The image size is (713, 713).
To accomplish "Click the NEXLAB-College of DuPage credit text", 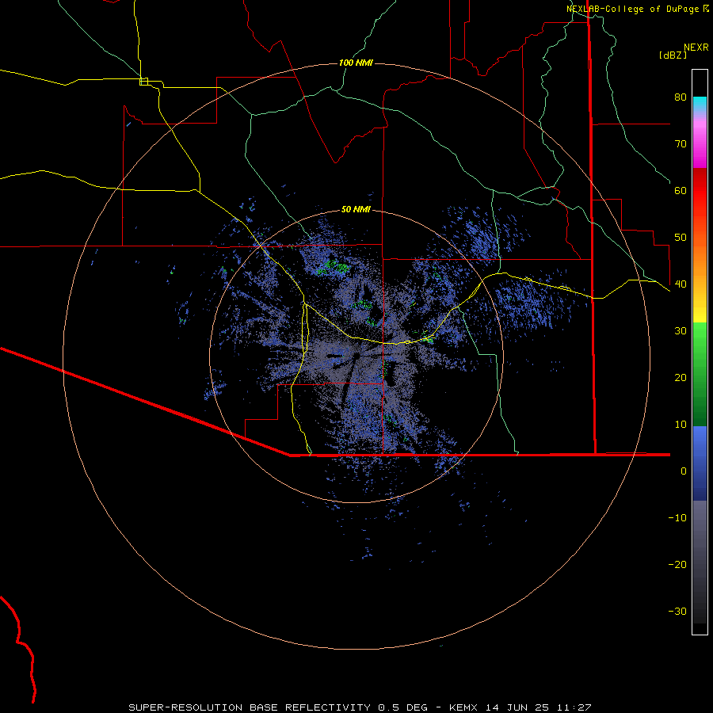I will (x=632, y=9).
